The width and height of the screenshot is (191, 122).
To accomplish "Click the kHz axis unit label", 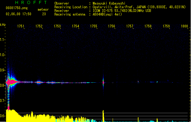I will tap(3, 25).
